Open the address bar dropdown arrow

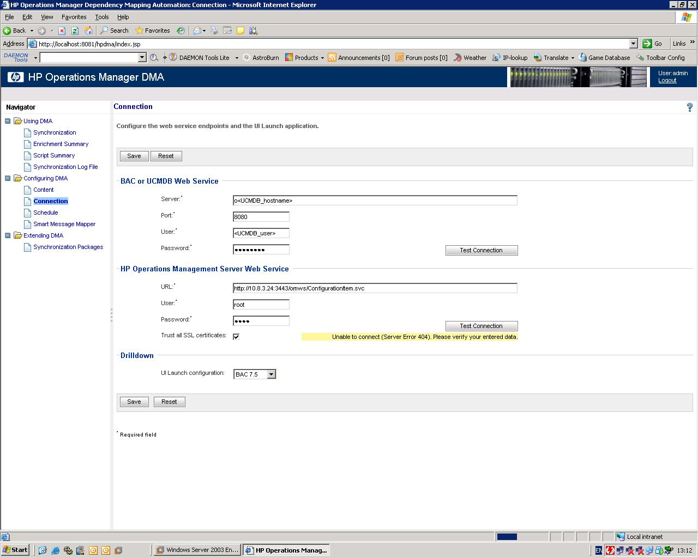tap(633, 44)
